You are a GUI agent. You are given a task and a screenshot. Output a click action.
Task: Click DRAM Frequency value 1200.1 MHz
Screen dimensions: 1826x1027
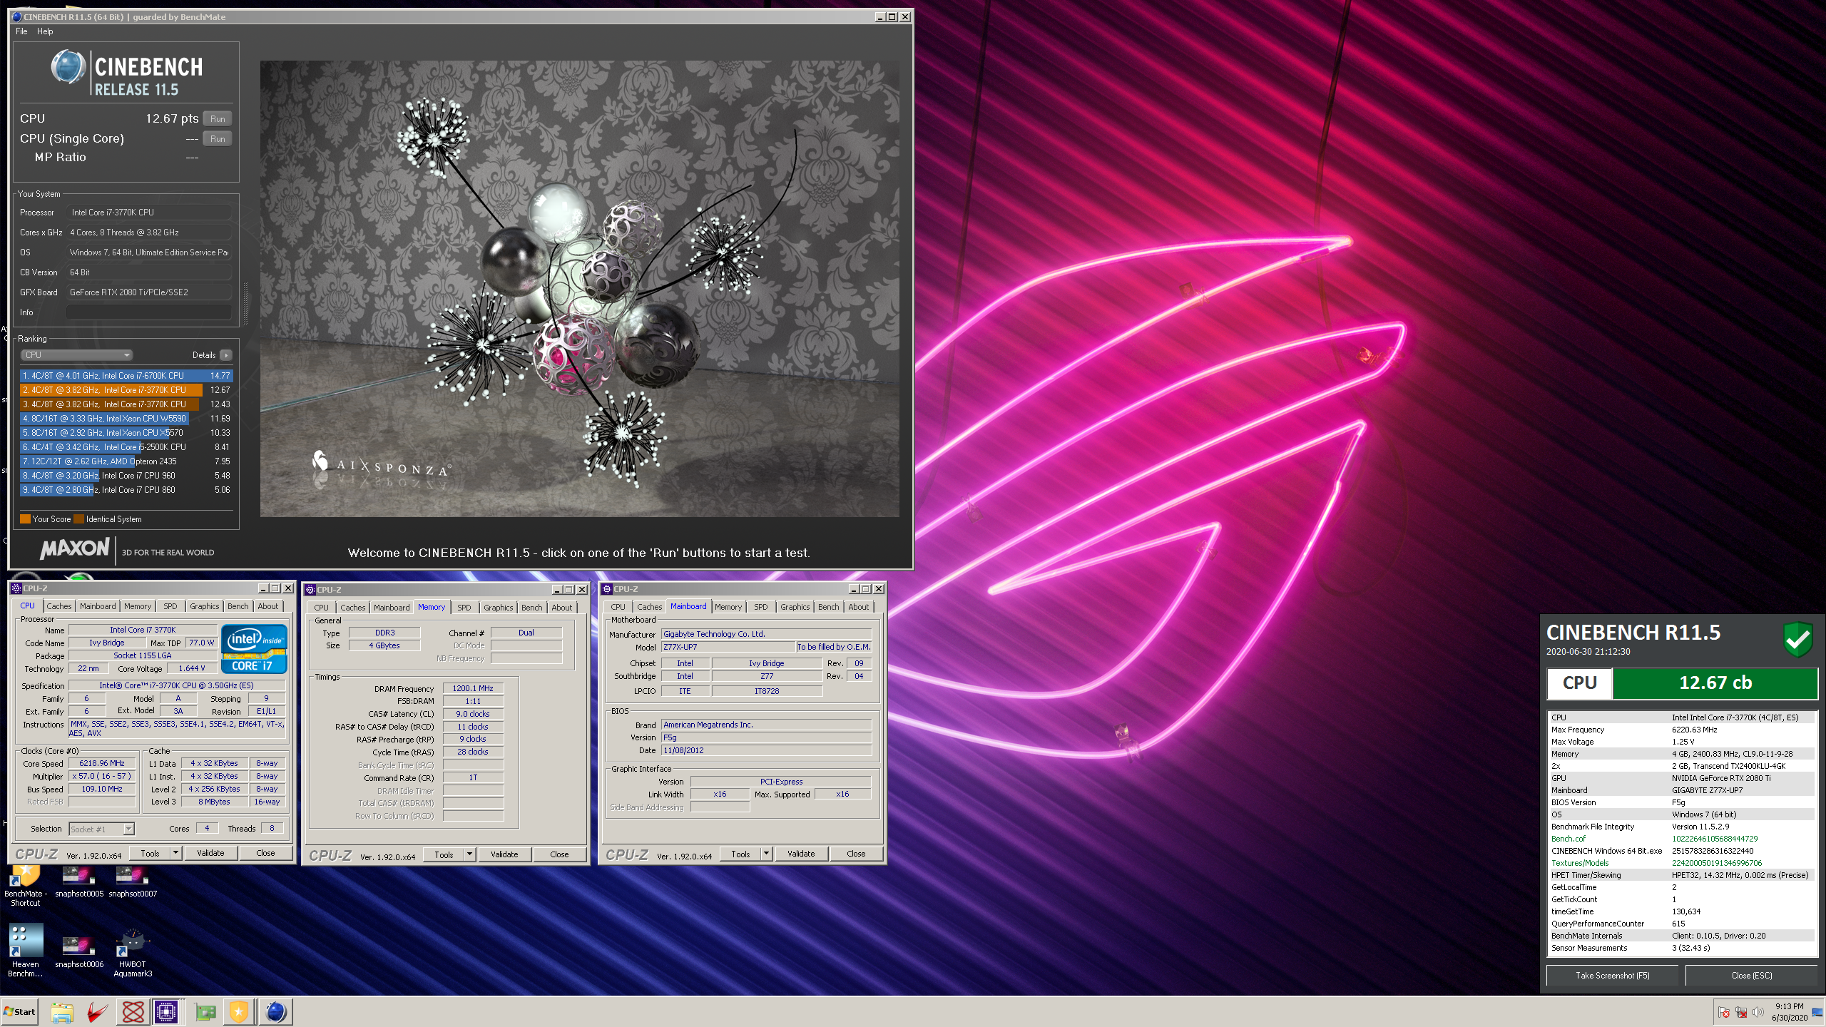[x=472, y=688]
